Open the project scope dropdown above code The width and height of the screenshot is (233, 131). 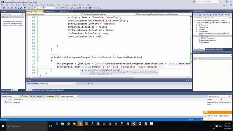coord(54,14)
